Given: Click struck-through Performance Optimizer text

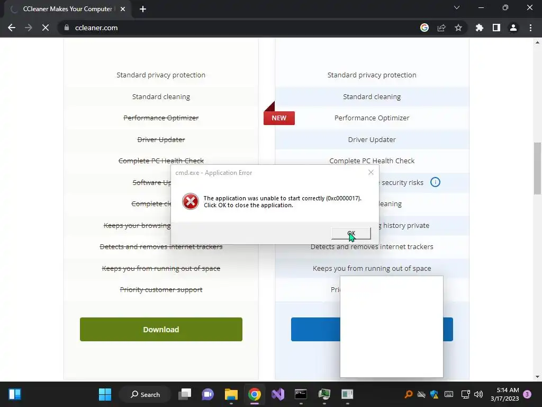Looking at the screenshot, I should point(161,118).
